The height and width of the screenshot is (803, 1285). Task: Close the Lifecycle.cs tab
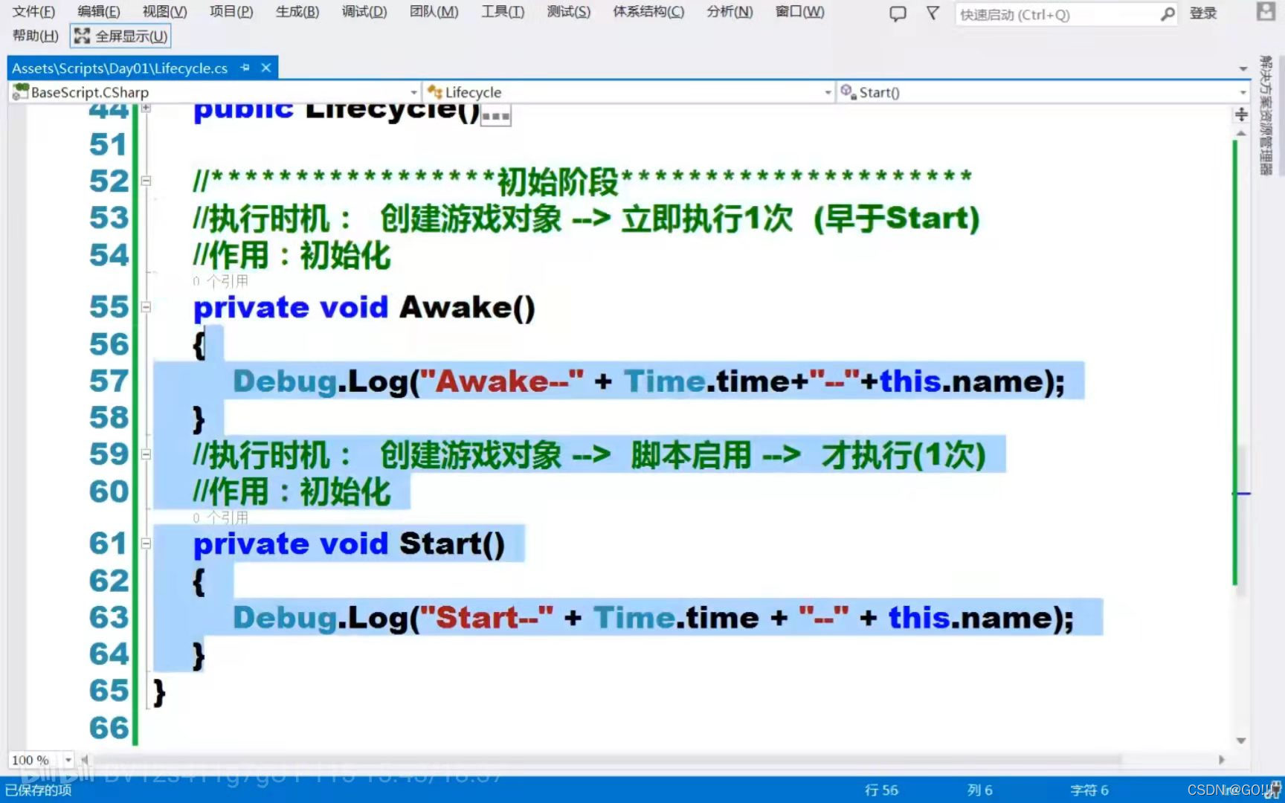click(x=266, y=68)
